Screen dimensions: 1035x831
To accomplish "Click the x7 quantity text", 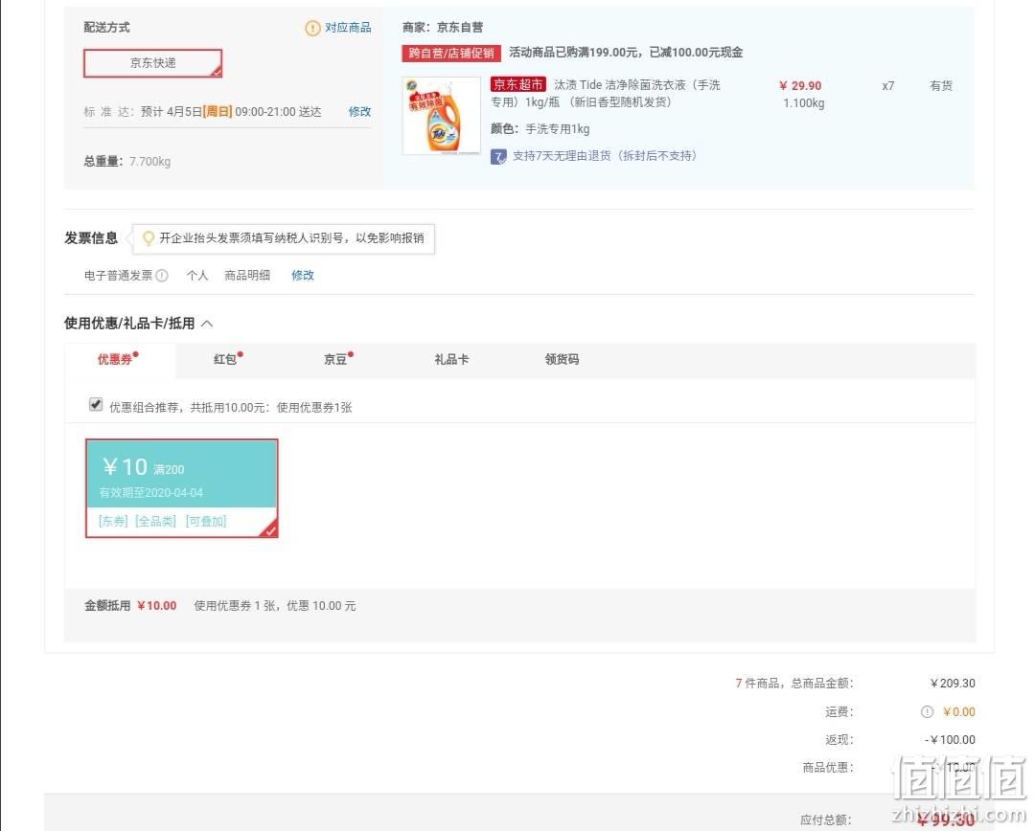I will (x=888, y=86).
